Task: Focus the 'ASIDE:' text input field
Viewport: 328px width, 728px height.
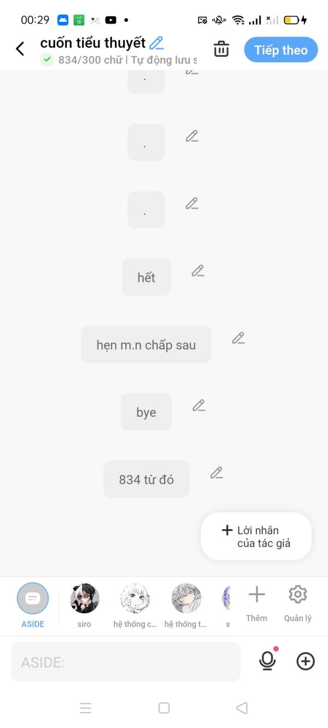Action: click(126, 662)
